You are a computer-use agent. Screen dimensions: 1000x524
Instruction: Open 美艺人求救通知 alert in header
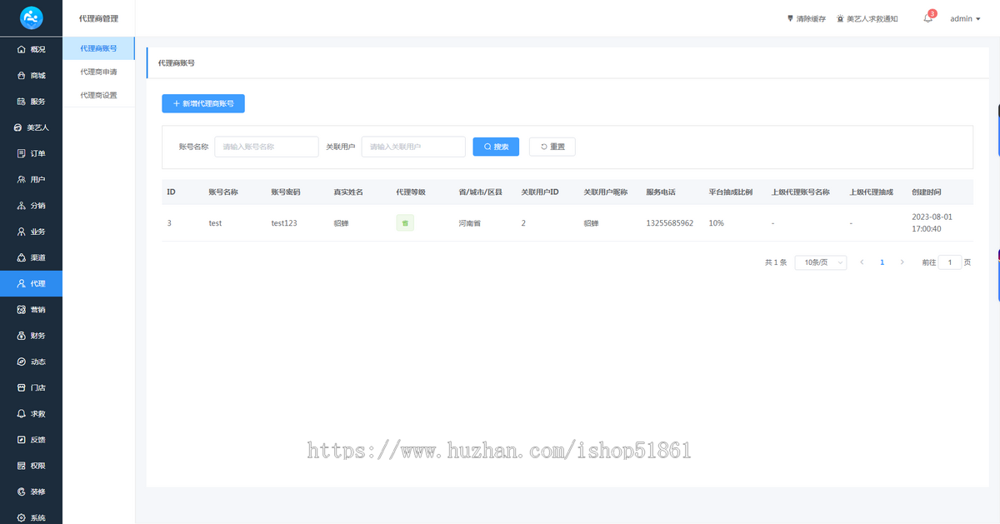(867, 18)
